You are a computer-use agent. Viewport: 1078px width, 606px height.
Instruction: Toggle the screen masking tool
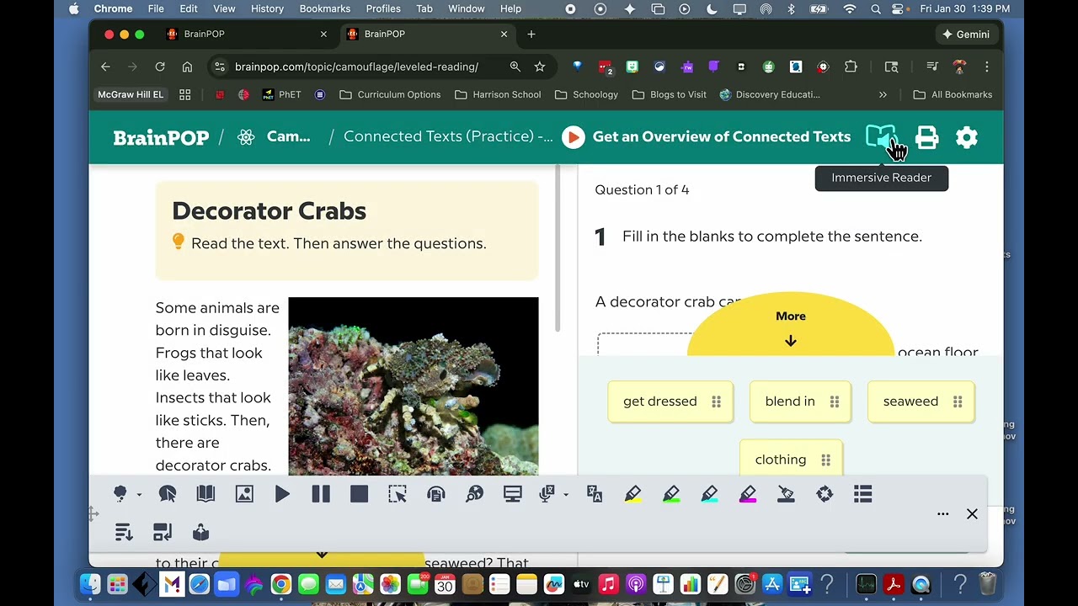pos(513,494)
